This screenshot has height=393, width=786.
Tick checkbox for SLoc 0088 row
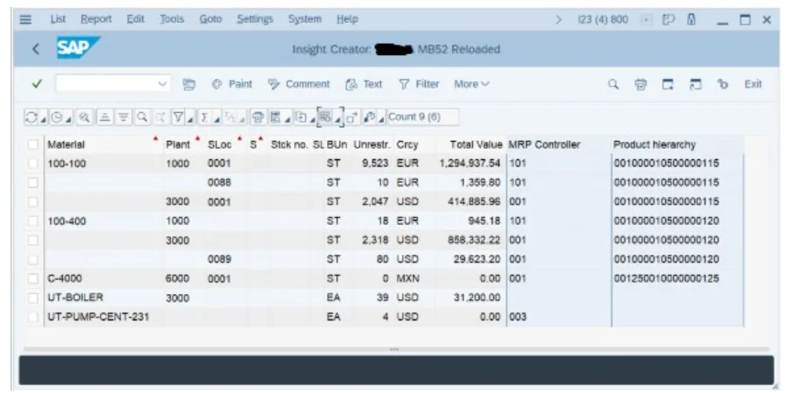coord(33,183)
